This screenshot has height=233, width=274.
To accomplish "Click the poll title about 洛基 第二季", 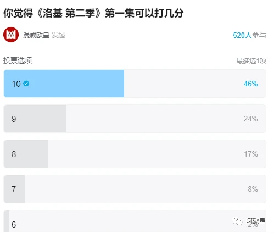I will click(x=93, y=13).
